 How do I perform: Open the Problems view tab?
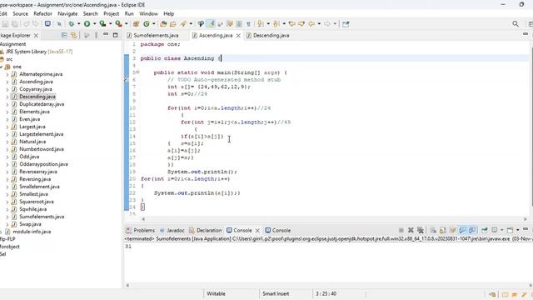click(x=141, y=230)
